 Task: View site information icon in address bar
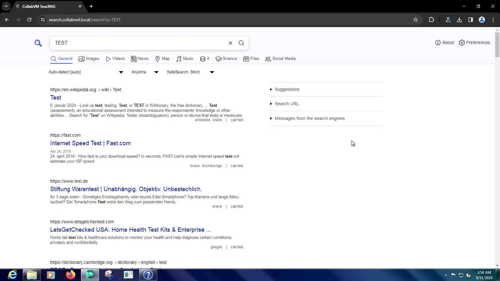tap(43, 20)
